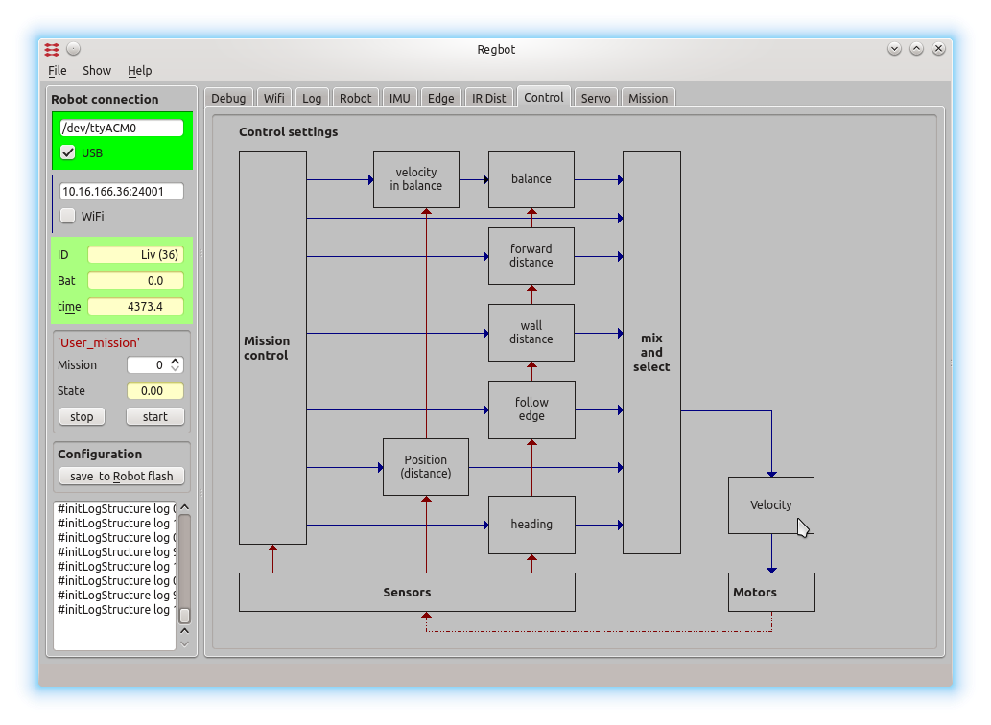Image resolution: width=991 pixels, height=725 pixels.
Task: Increase the Mission number spinner
Action: click(175, 361)
